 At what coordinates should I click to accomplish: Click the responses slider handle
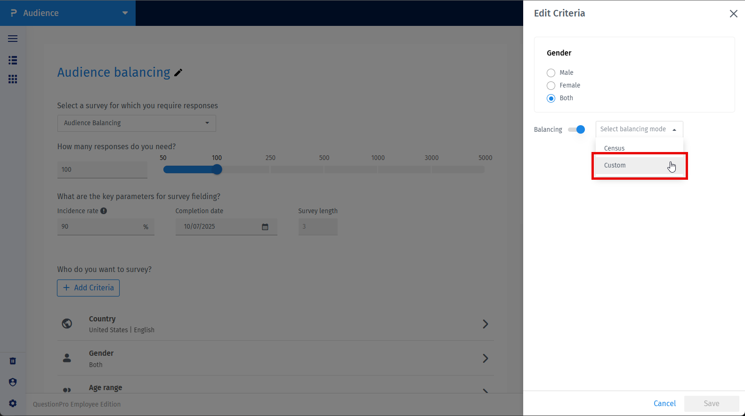coord(217,169)
